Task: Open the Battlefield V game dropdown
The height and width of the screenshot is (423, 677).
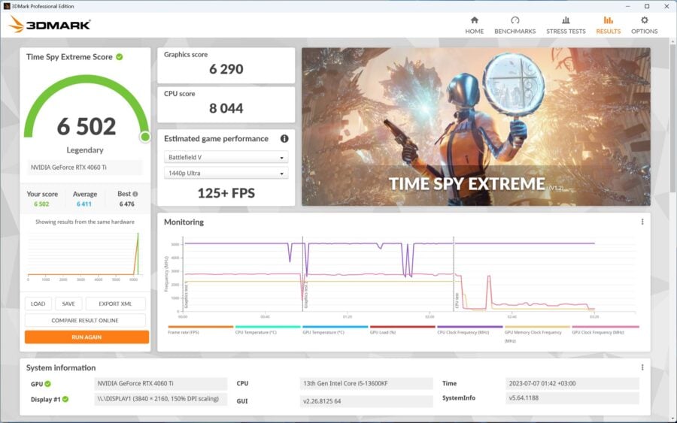Action: [x=226, y=157]
